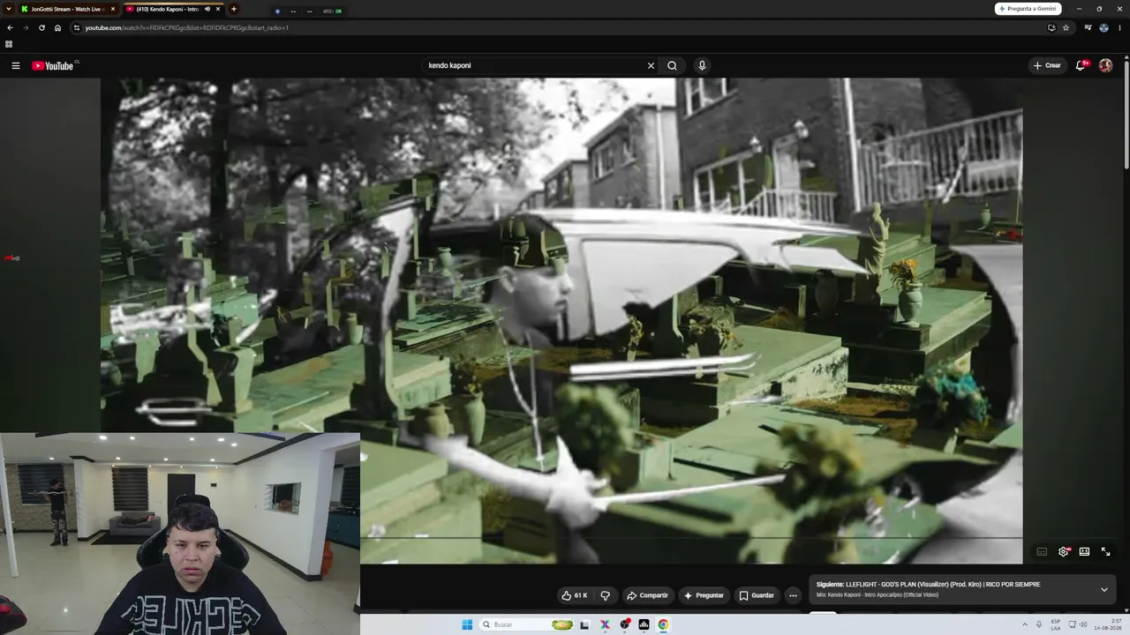Click the Compartir button

point(647,595)
